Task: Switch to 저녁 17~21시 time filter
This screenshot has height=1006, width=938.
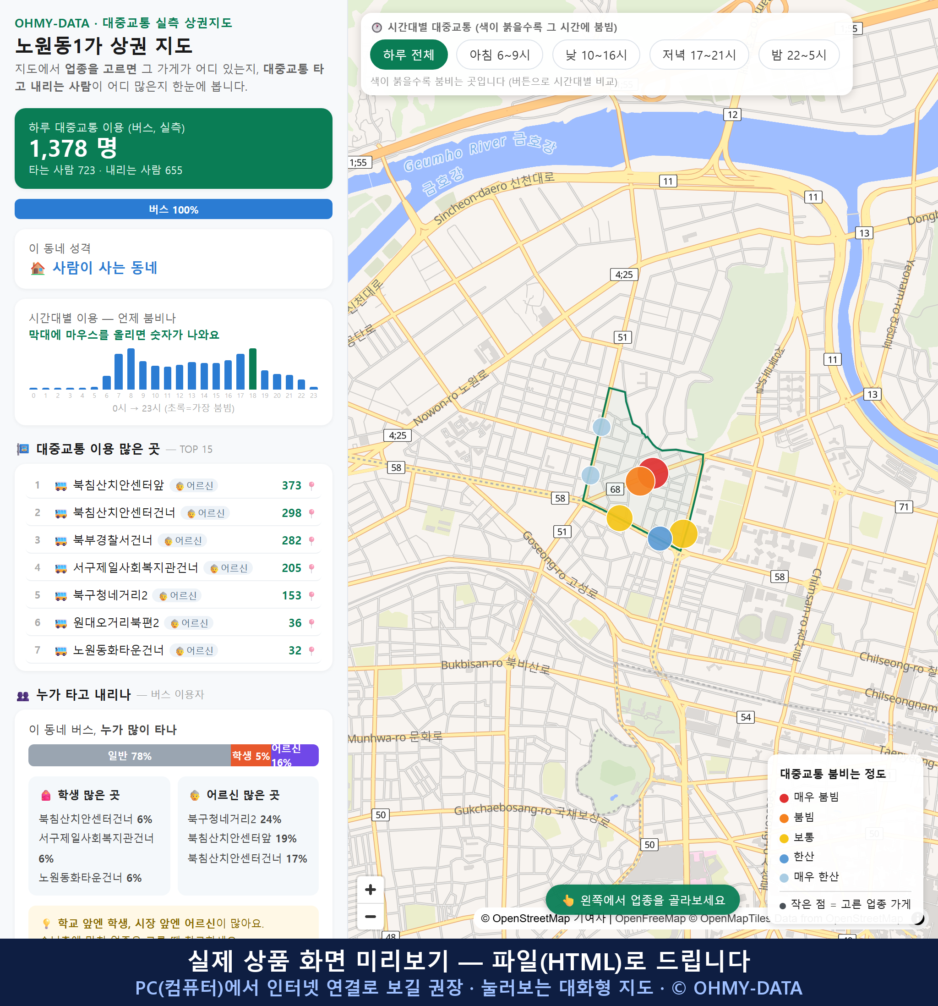Action: [698, 55]
